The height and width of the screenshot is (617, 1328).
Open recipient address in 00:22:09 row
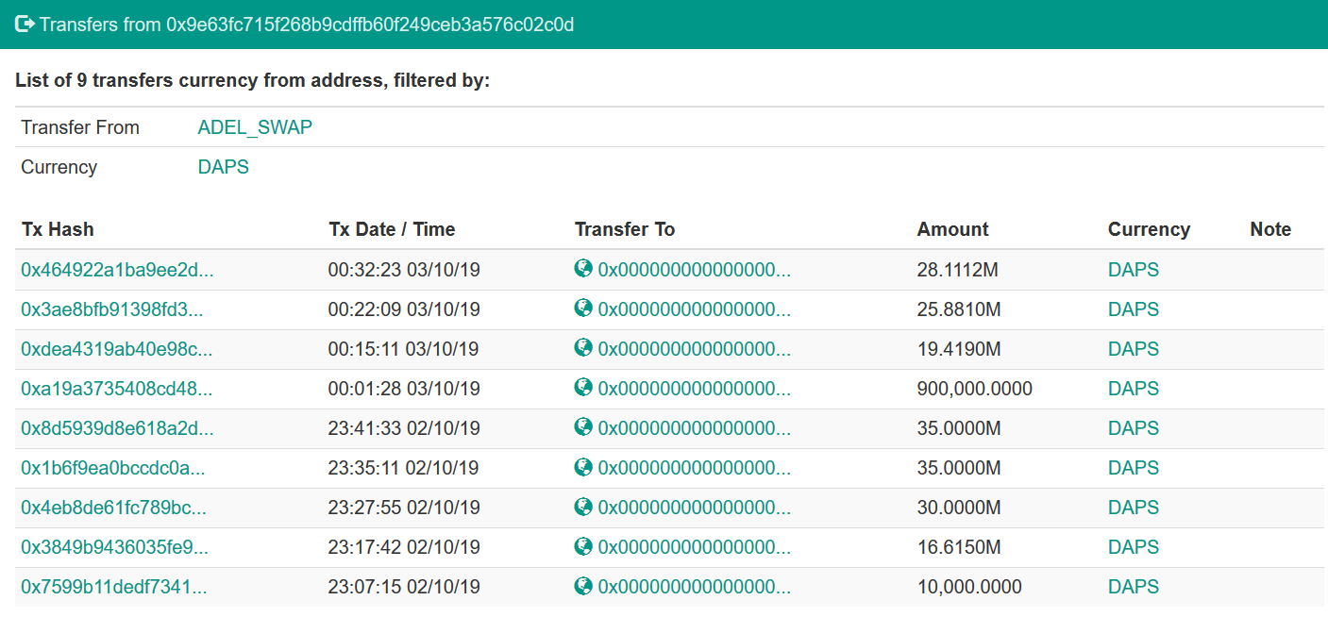point(695,309)
